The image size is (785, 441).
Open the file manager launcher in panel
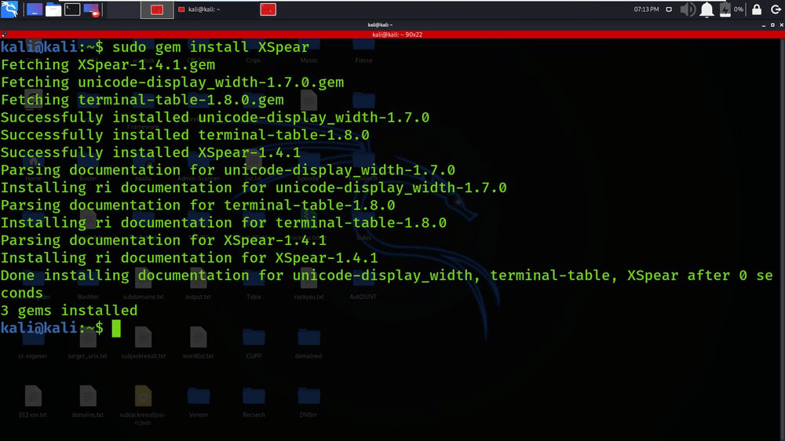coord(53,9)
